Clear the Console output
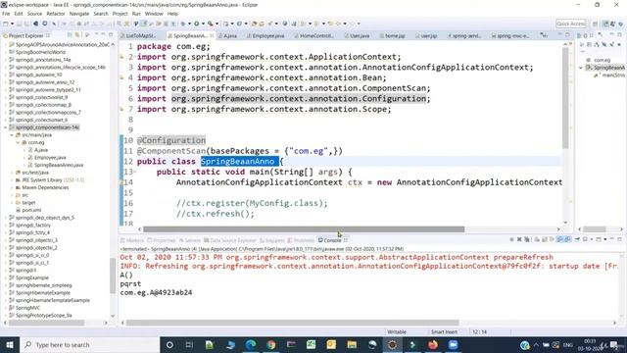Viewport: 627px width, 353px height. click(x=537, y=239)
